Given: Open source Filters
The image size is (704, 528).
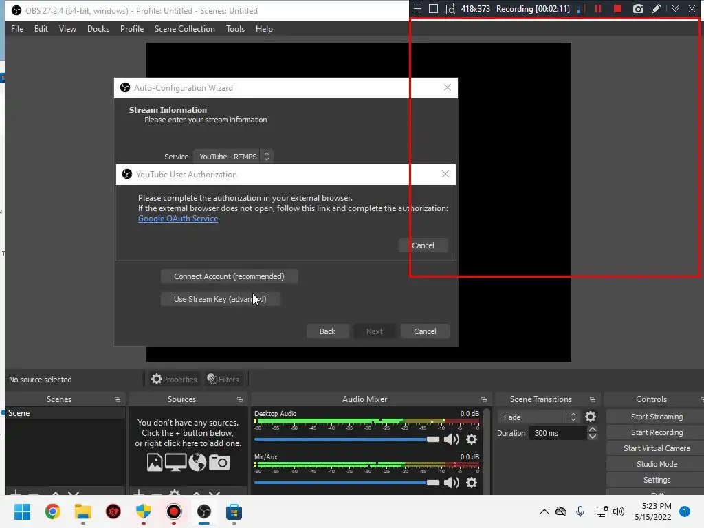Looking at the screenshot, I should pyautogui.click(x=223, y=379).
